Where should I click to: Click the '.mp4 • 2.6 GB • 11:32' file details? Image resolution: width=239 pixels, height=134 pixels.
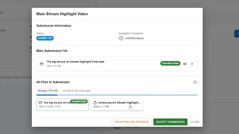point(50,106)
